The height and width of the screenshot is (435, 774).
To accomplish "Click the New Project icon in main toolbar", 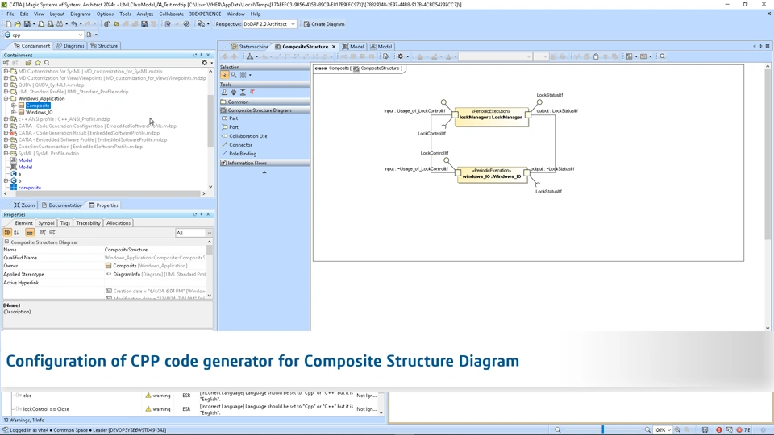I will pyautogui.click(x=8, y=23).
